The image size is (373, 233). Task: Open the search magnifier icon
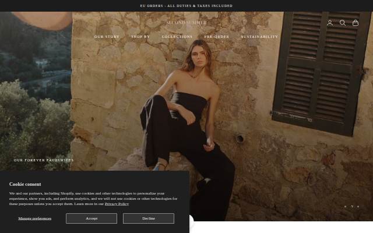[343, 23]
